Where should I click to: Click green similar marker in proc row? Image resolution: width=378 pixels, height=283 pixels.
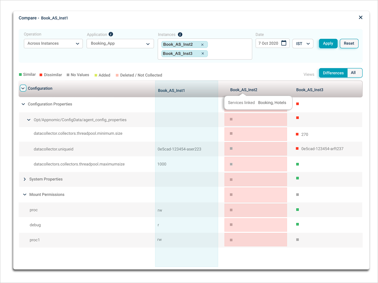coord(297,210)
